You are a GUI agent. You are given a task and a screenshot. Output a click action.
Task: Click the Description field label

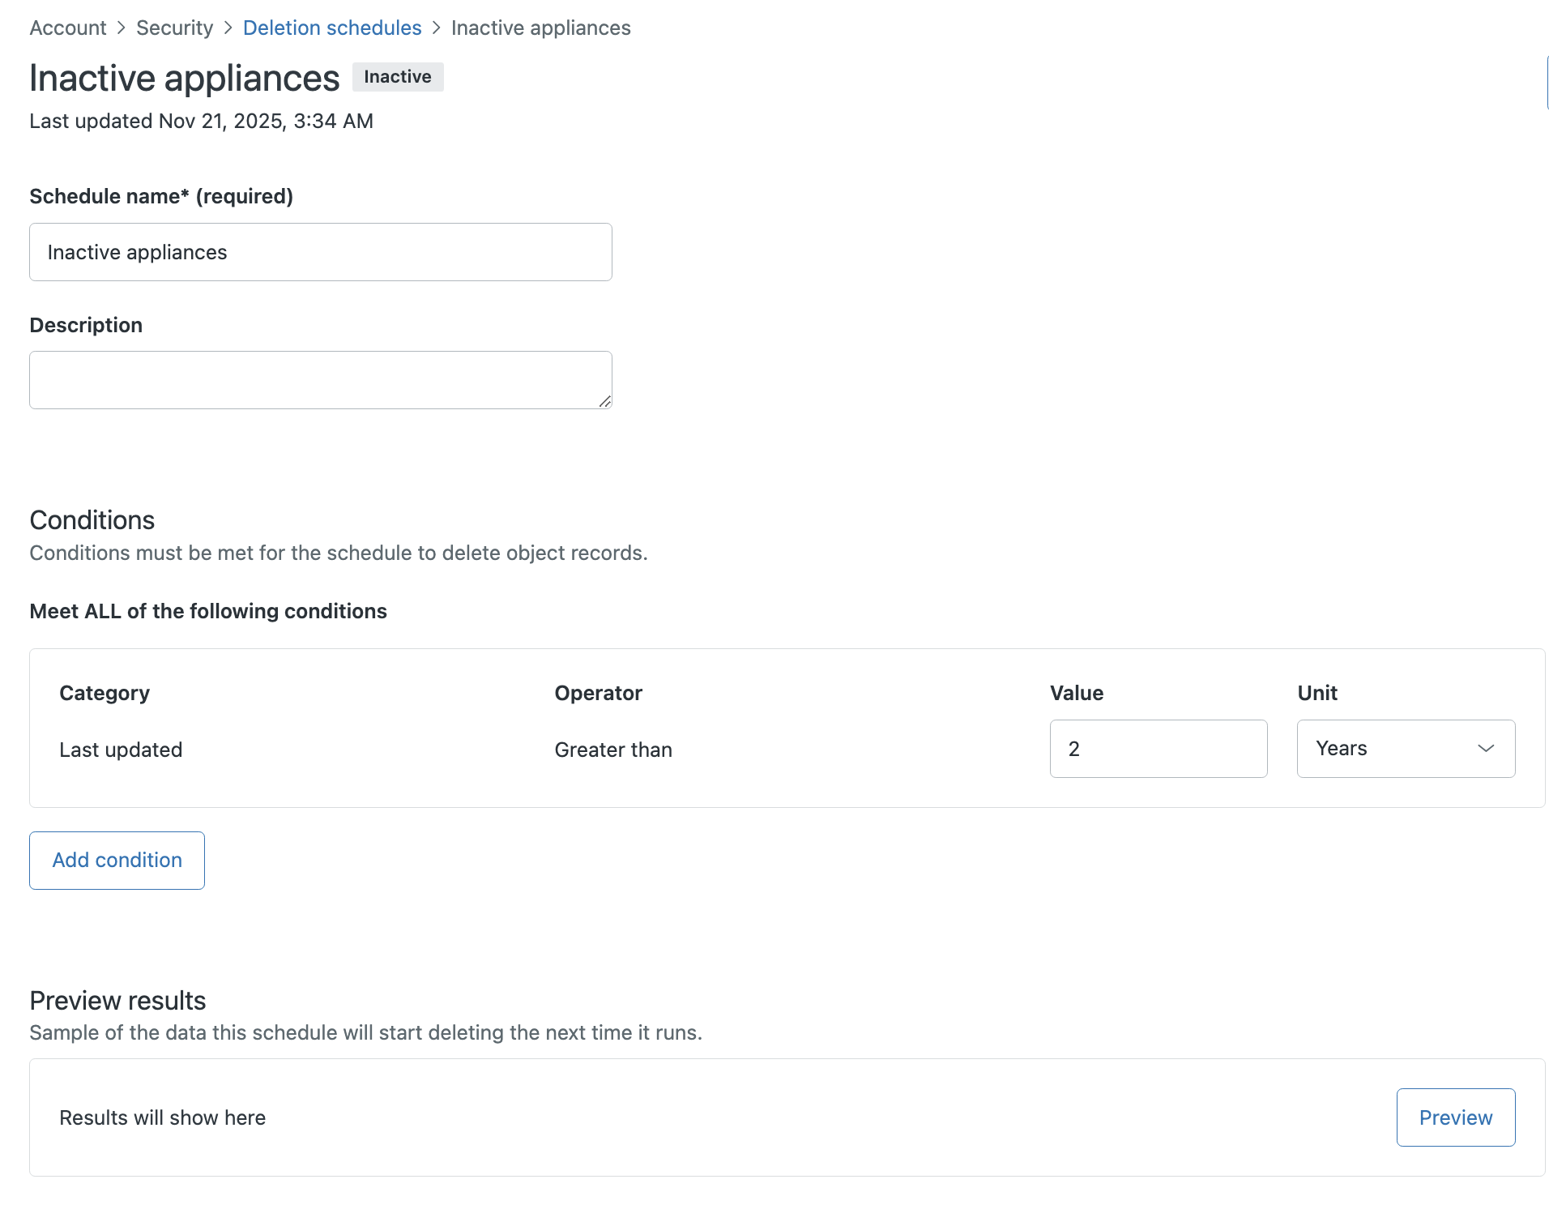click(86, 325)
